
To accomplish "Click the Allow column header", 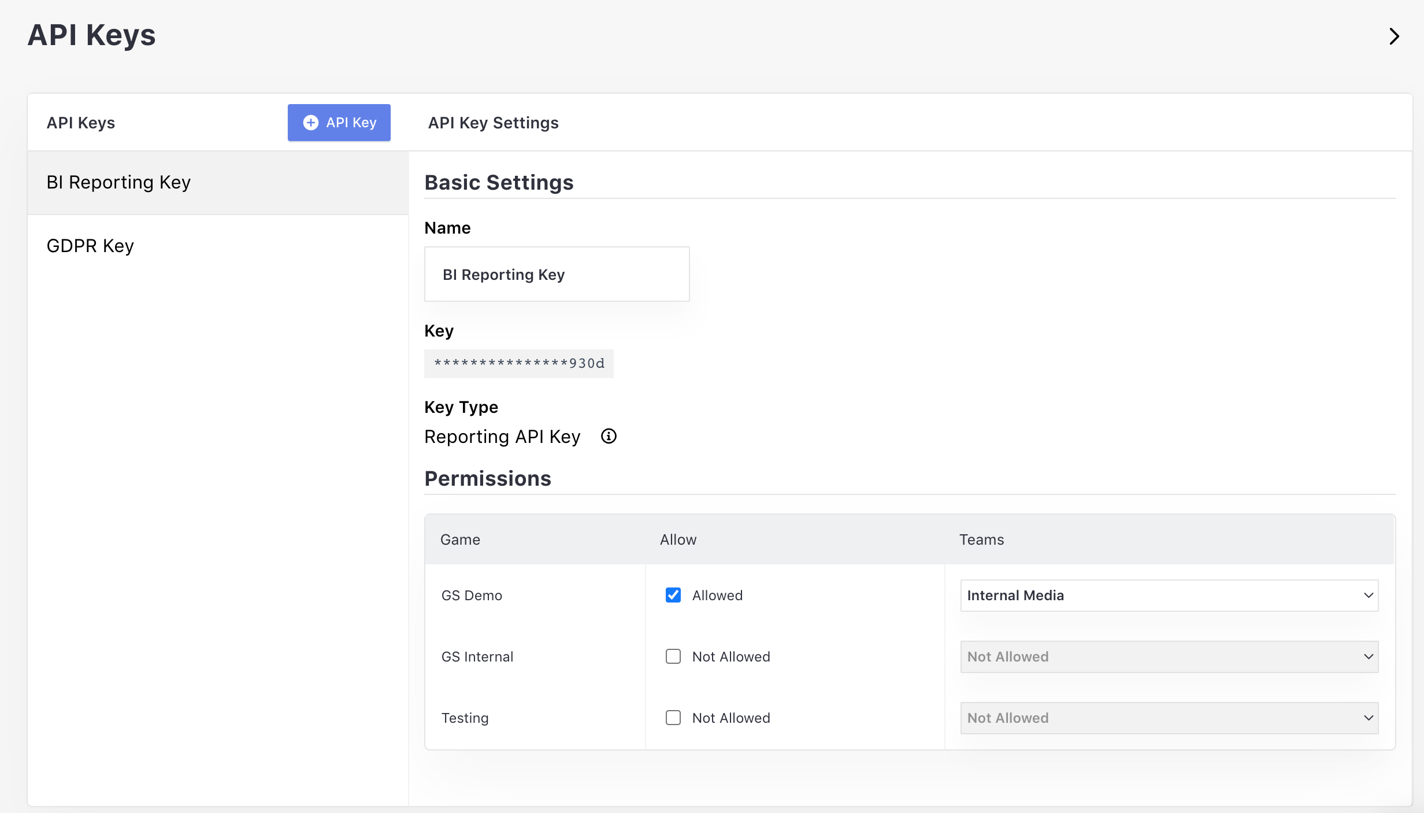I will coord(678,539).
